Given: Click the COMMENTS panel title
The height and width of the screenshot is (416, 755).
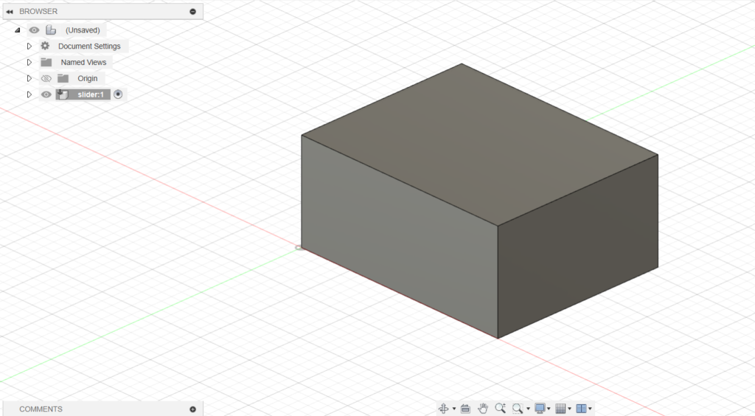Looking at the screenshot, I should 41,409.
